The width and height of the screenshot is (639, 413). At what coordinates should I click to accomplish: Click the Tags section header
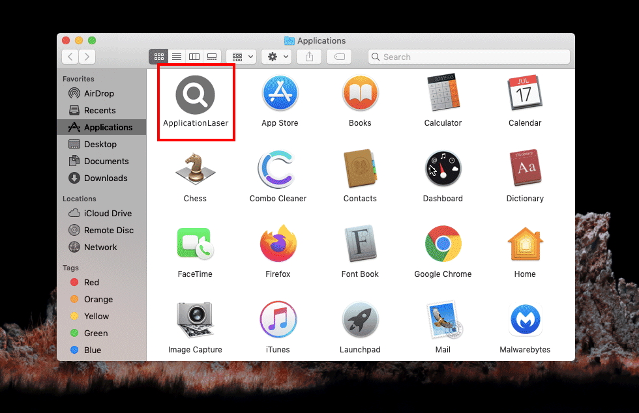[70, 268]
